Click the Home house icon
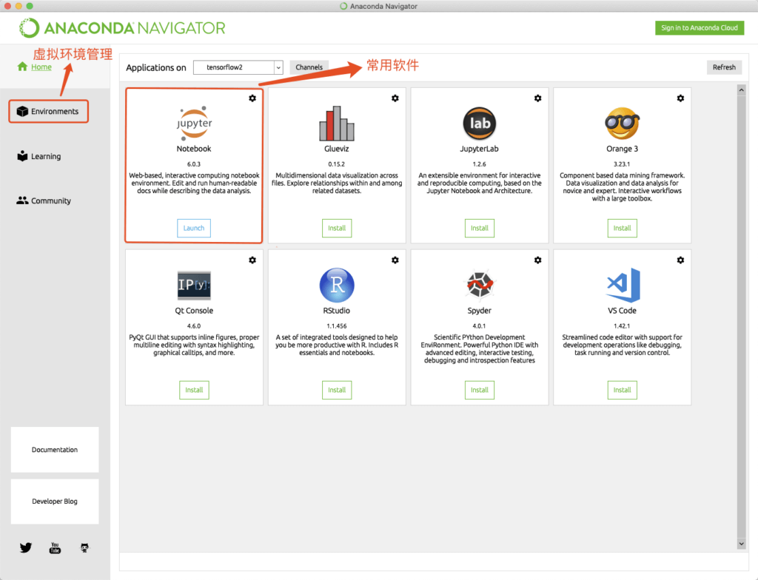758x580 pixels. pyautogui.click(x=22, y=67)
